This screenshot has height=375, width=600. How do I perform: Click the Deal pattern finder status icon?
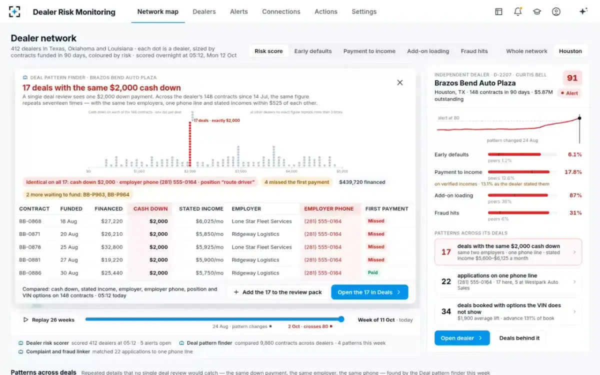pyautogui.click(x=181, y=343)
